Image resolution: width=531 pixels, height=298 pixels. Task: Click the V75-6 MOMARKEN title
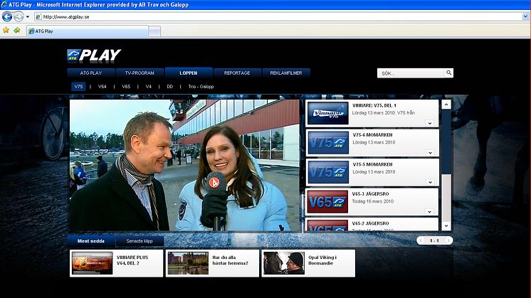(x=372, y=135)
